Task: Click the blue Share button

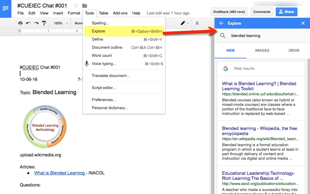Action: pos(286,12)
